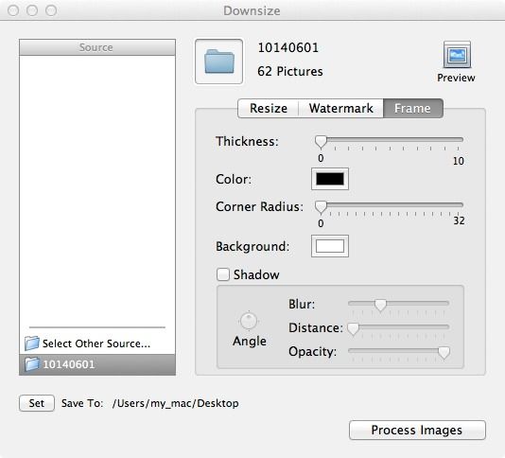Viewport: 505px width, 458px height.
Task: Click the shadow Angle dial
Action: (x=249, y=321)
